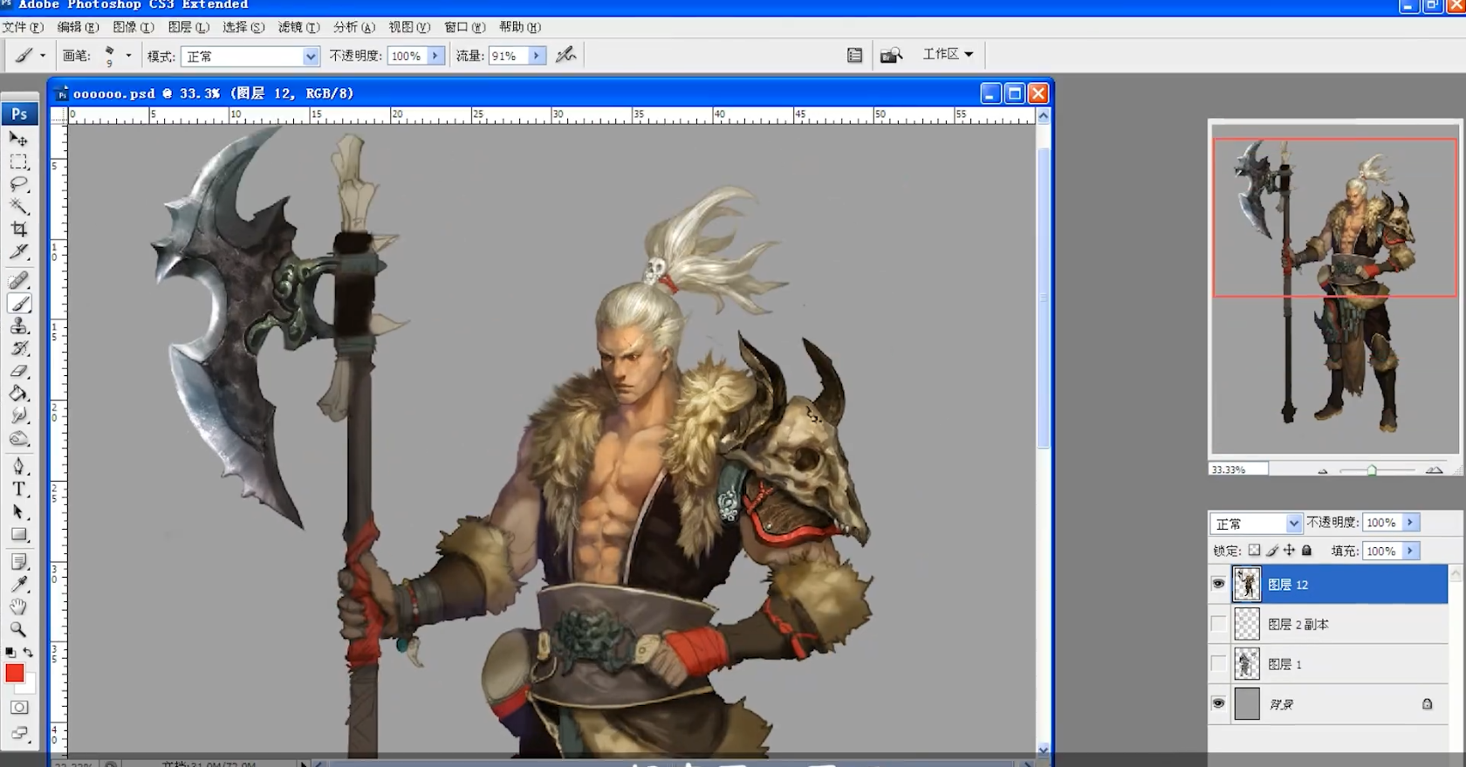Open the 流量 flow slider arrow
This screenshot has height=767, width=1466.
[x=537, y=56]
